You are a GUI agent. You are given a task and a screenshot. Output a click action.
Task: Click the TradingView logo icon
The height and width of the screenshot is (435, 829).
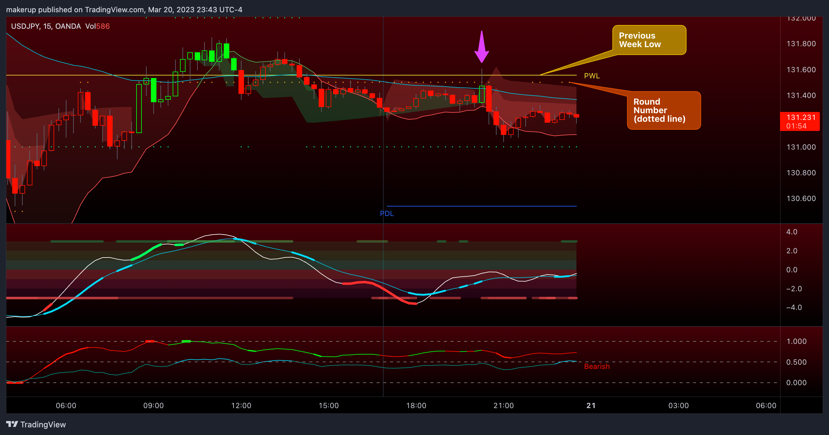point(12,424)
